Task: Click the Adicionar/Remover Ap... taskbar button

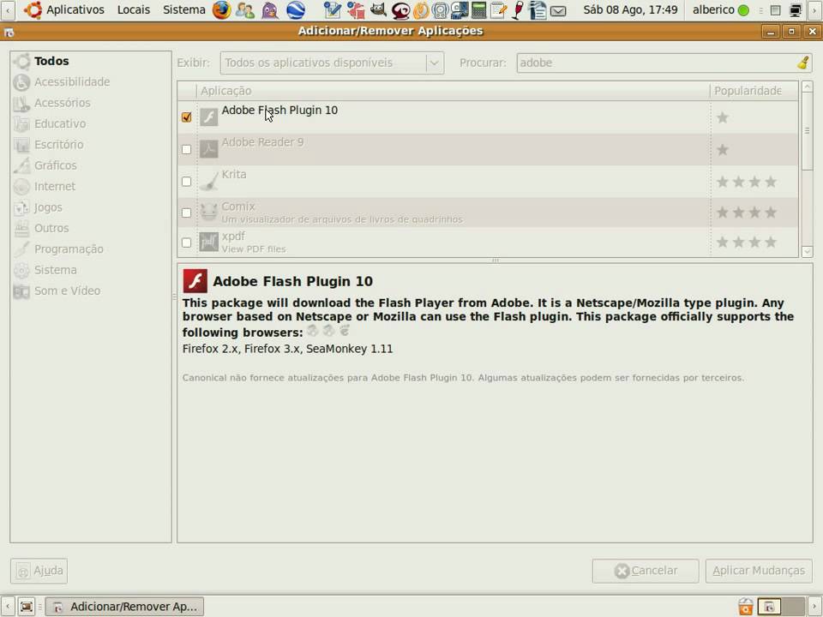Action: point(125,607)
